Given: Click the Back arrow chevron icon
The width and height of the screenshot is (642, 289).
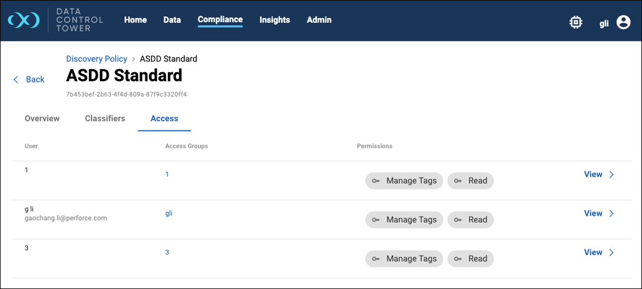Looking at the screenshot, I should point(16,80).
